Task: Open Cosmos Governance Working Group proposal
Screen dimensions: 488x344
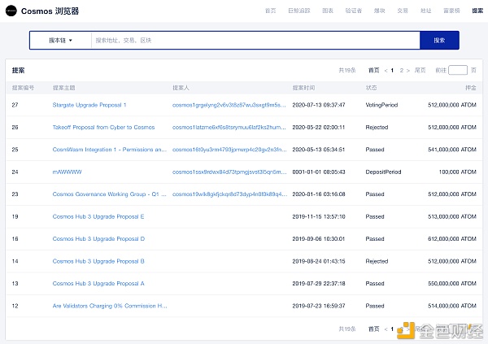Action: click(110, 194)
